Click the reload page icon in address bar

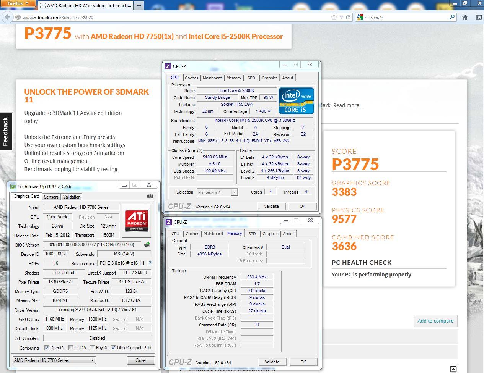[348, 17]
